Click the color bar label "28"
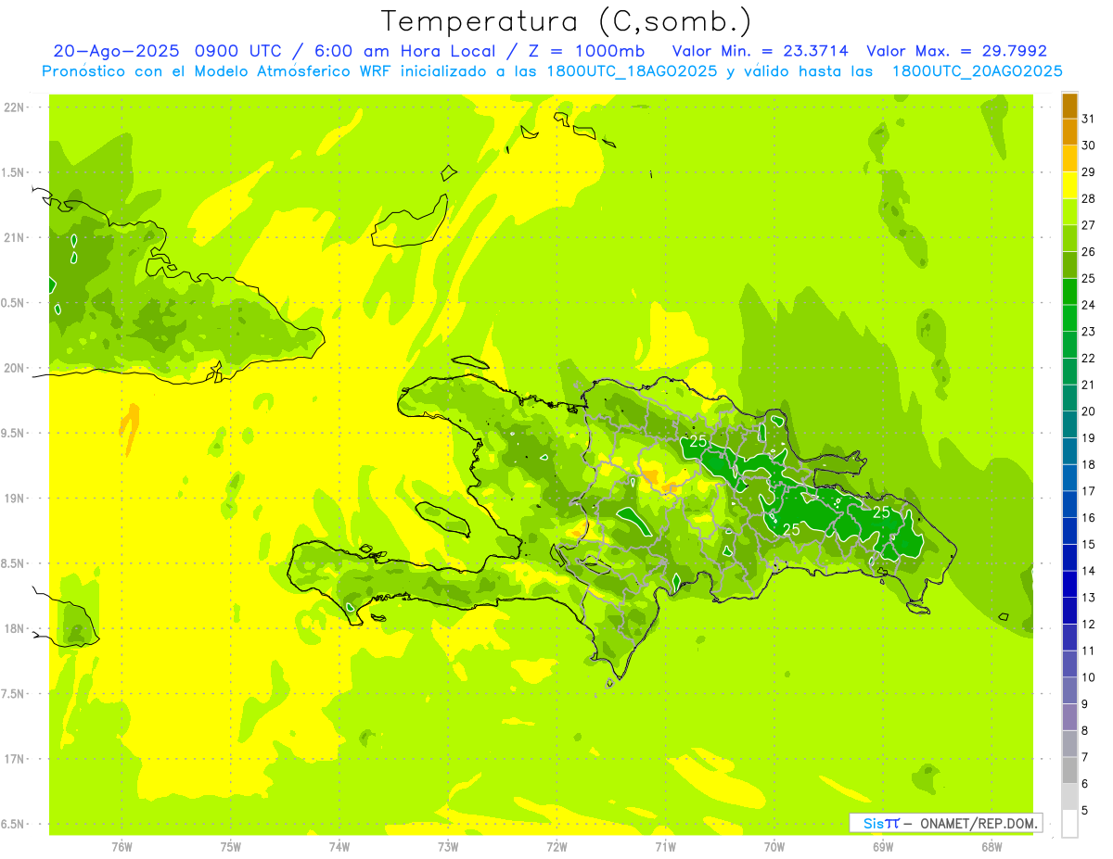The height and width of the screenshot is (859, 1113). coord(1089,198)
